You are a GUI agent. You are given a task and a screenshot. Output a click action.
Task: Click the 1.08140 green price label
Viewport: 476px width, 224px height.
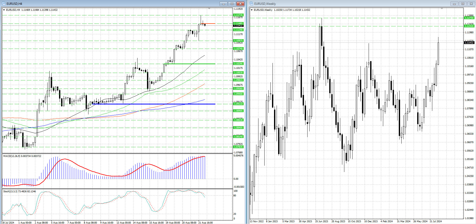coord(239,137)
